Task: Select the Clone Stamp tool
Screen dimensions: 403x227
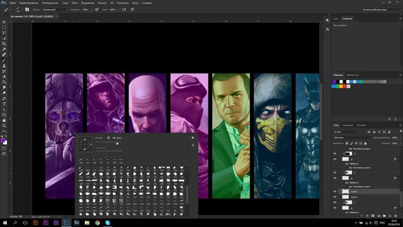Action: pyautogui.click(x=4, y=66)
